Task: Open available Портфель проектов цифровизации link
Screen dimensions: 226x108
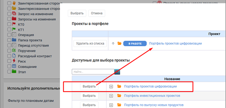Action: 150,86
